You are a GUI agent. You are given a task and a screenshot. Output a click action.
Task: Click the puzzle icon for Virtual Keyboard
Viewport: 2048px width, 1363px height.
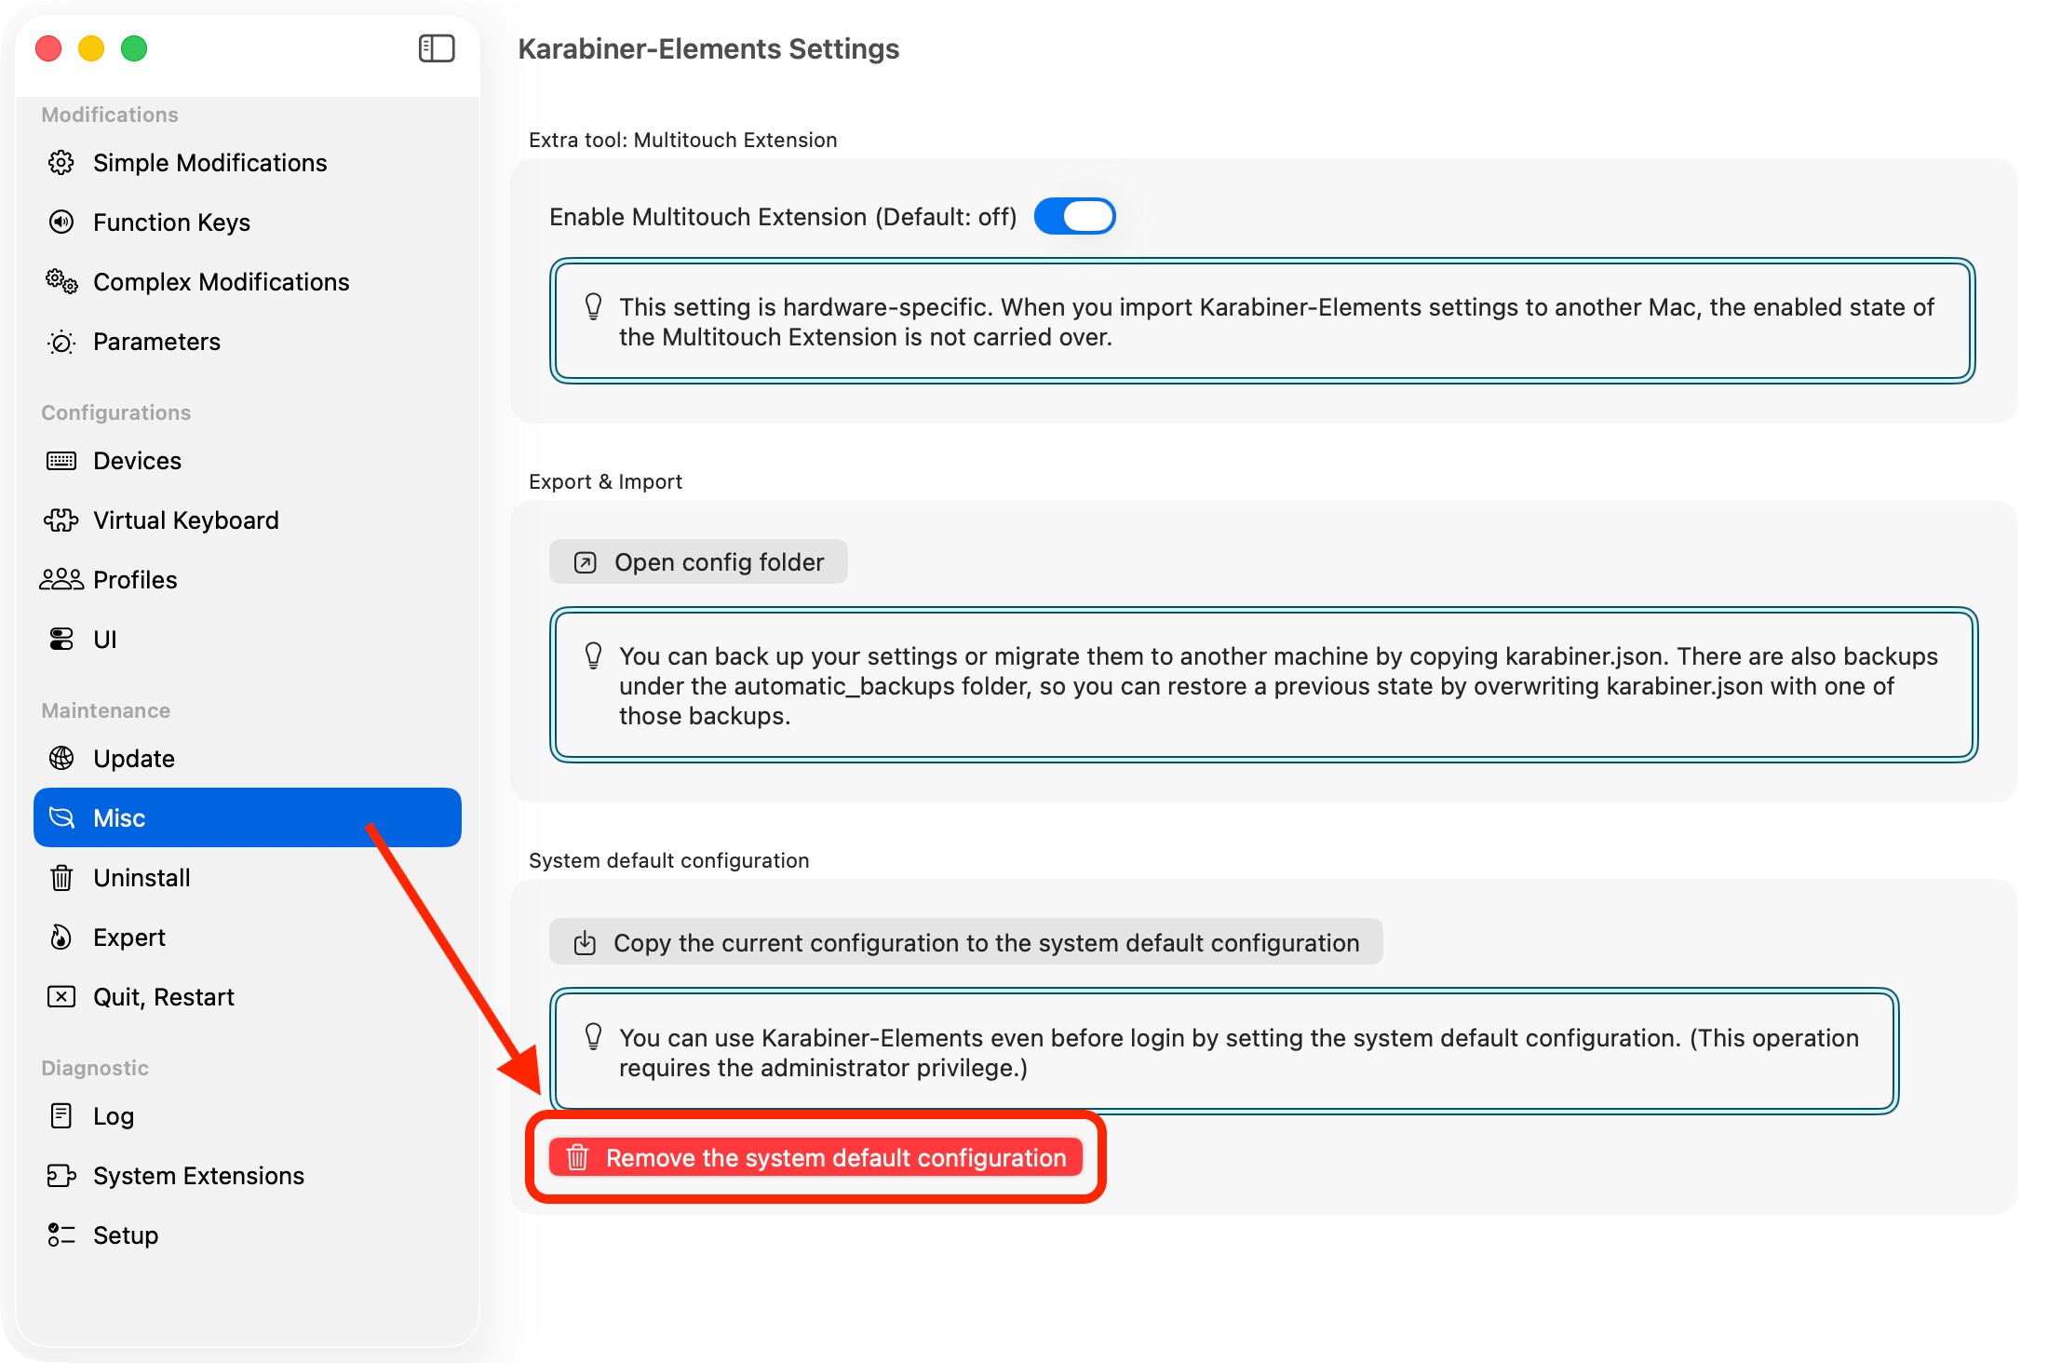coord(61,520)
